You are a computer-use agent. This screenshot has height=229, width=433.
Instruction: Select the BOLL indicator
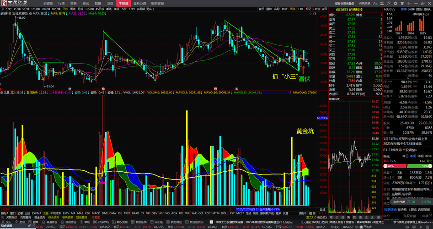click(x=225, y=213)
